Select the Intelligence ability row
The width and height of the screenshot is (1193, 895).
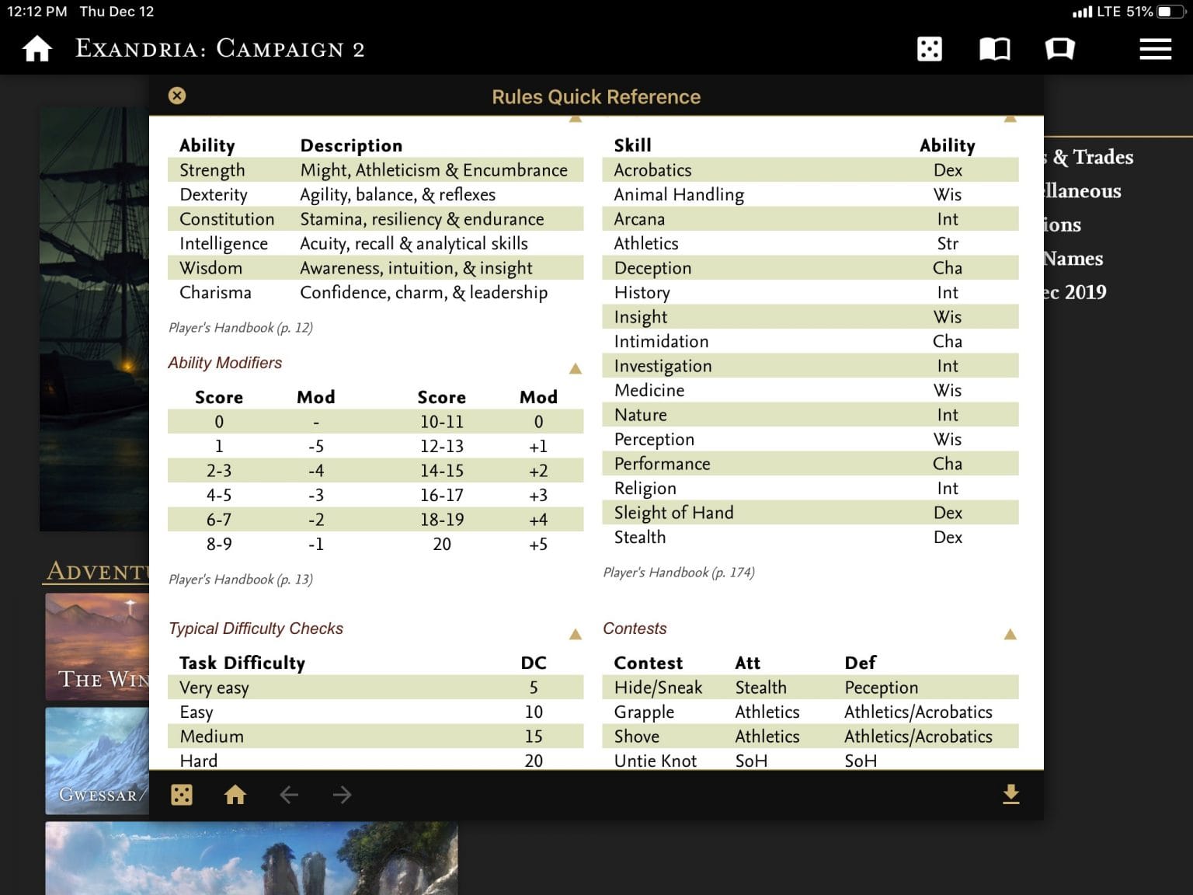click(x=375, y=243)
